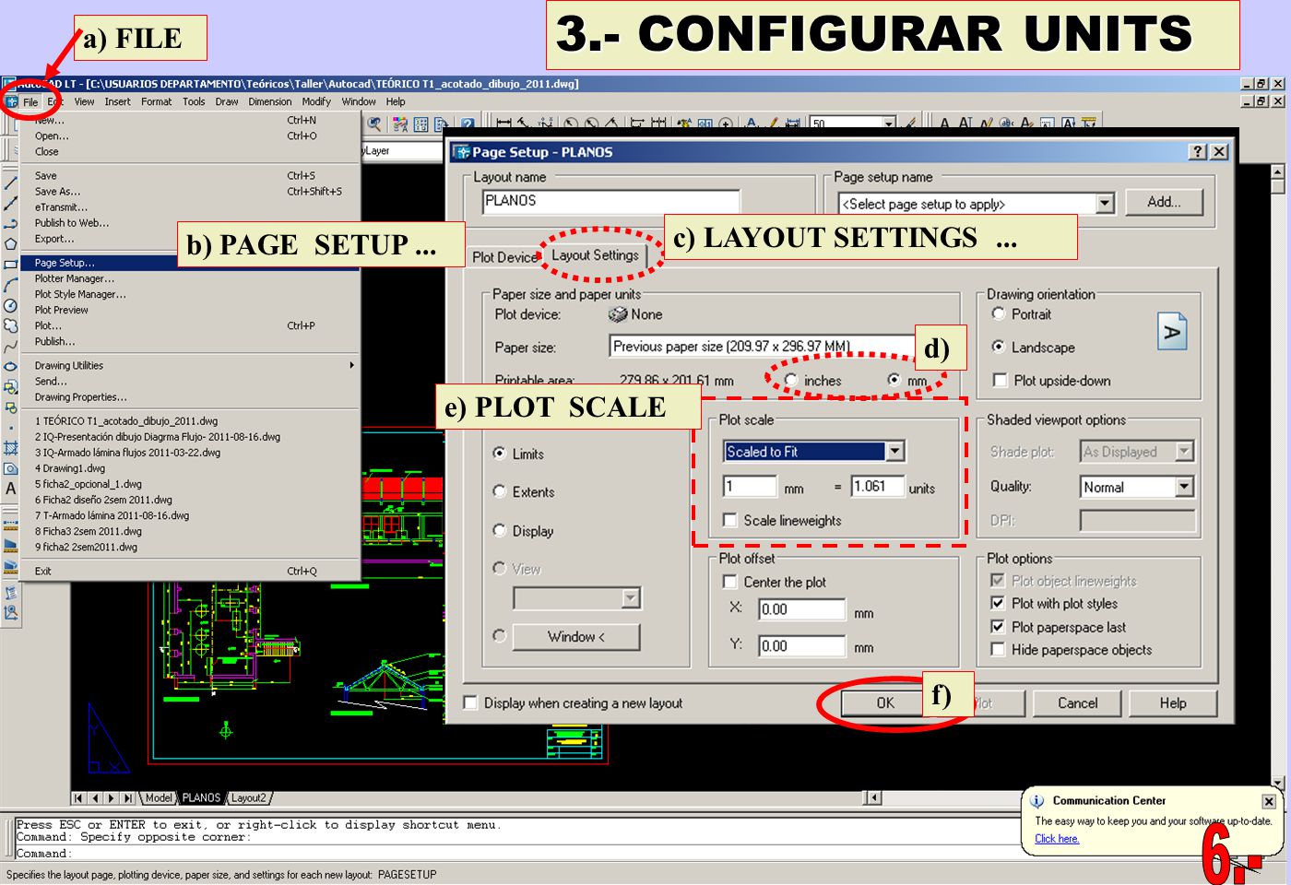The width and height of the screenshot is (1291, 885).
Task: Set paper units to mm
Action: pos(894,381)
